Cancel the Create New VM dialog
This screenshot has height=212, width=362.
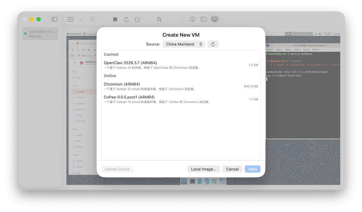click(x=232, y=169)
